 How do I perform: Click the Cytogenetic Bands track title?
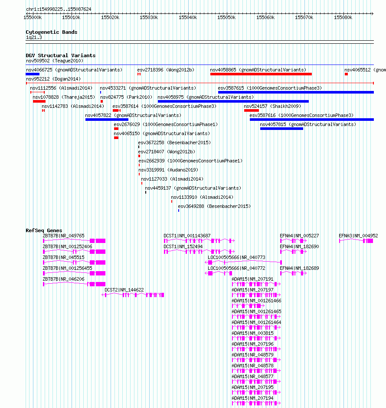pyautogui.click(x=52, y=32)
